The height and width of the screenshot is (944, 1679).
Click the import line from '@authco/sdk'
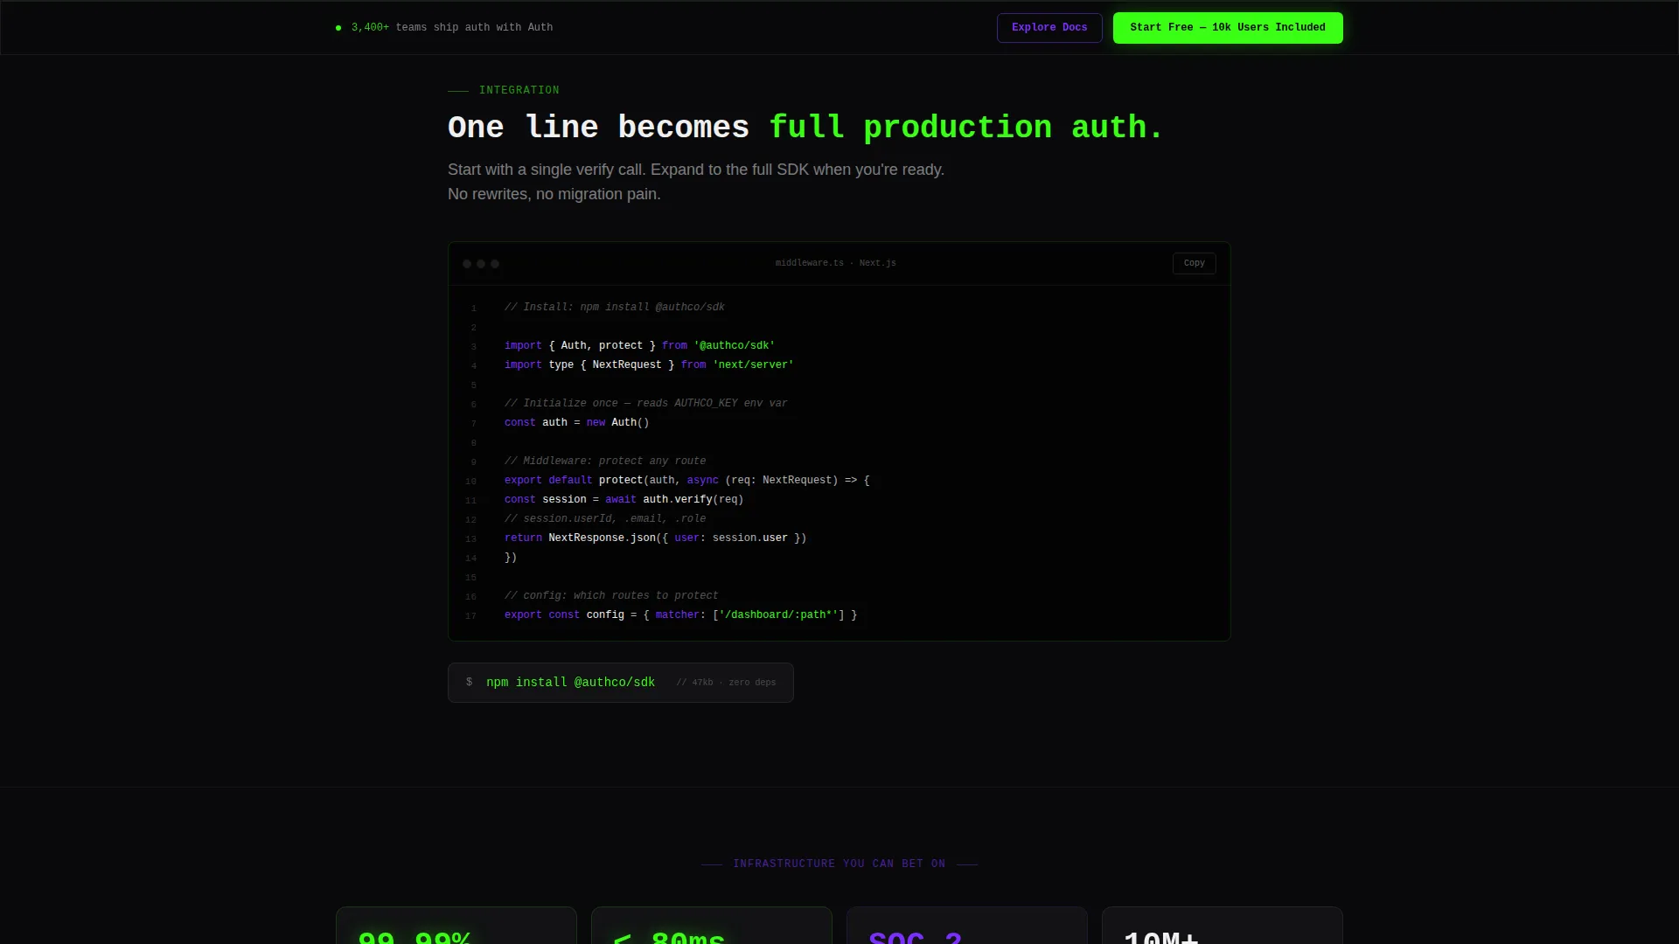(639, 346)
